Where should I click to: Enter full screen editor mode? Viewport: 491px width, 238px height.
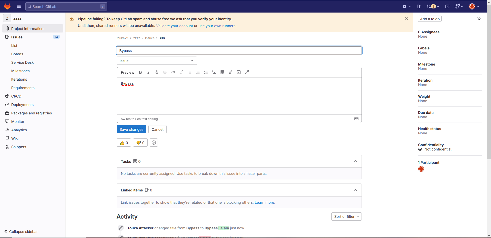pyautogui.click(x=247, y=72)
